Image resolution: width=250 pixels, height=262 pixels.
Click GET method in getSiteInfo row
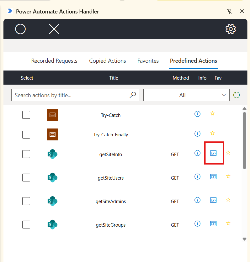(175, 155)
